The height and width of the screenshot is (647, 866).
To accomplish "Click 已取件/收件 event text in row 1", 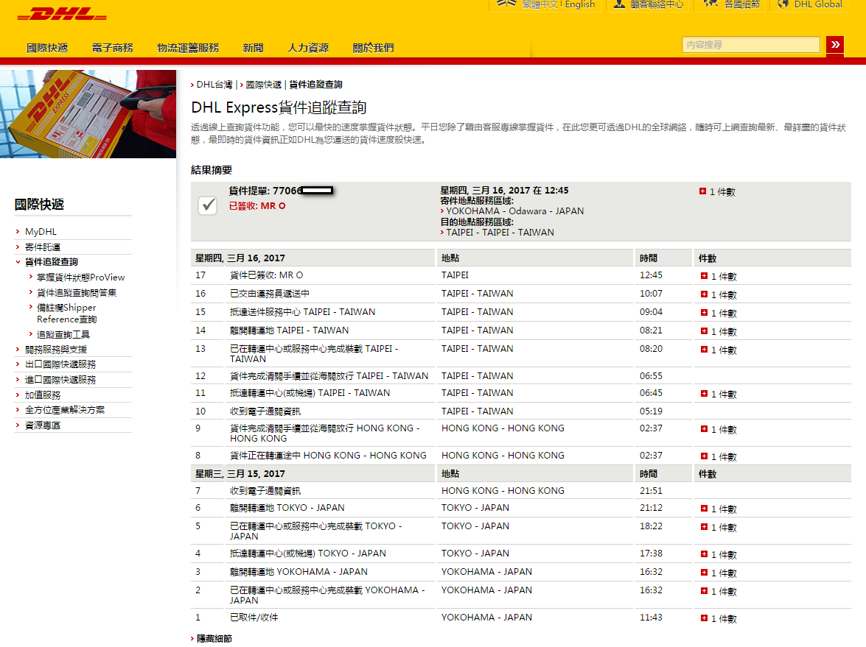I will (x=254, y=618).
